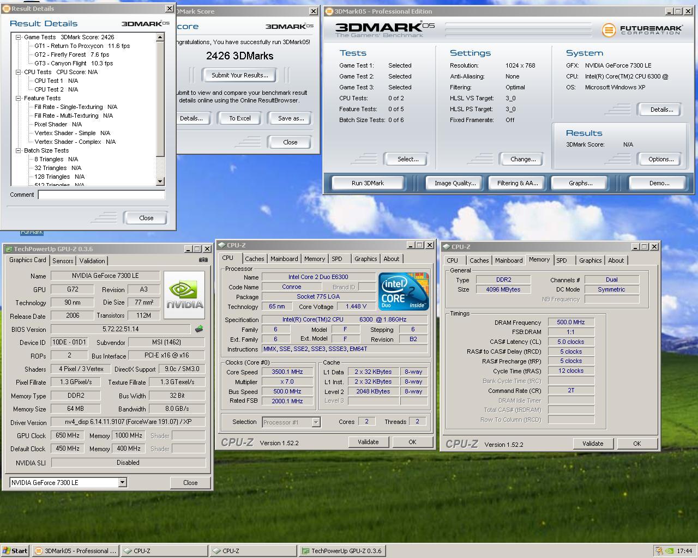Viewport: 698px width, 558px height.
Task: Collapse the Game Tests tree node
Action: point(18,37)
